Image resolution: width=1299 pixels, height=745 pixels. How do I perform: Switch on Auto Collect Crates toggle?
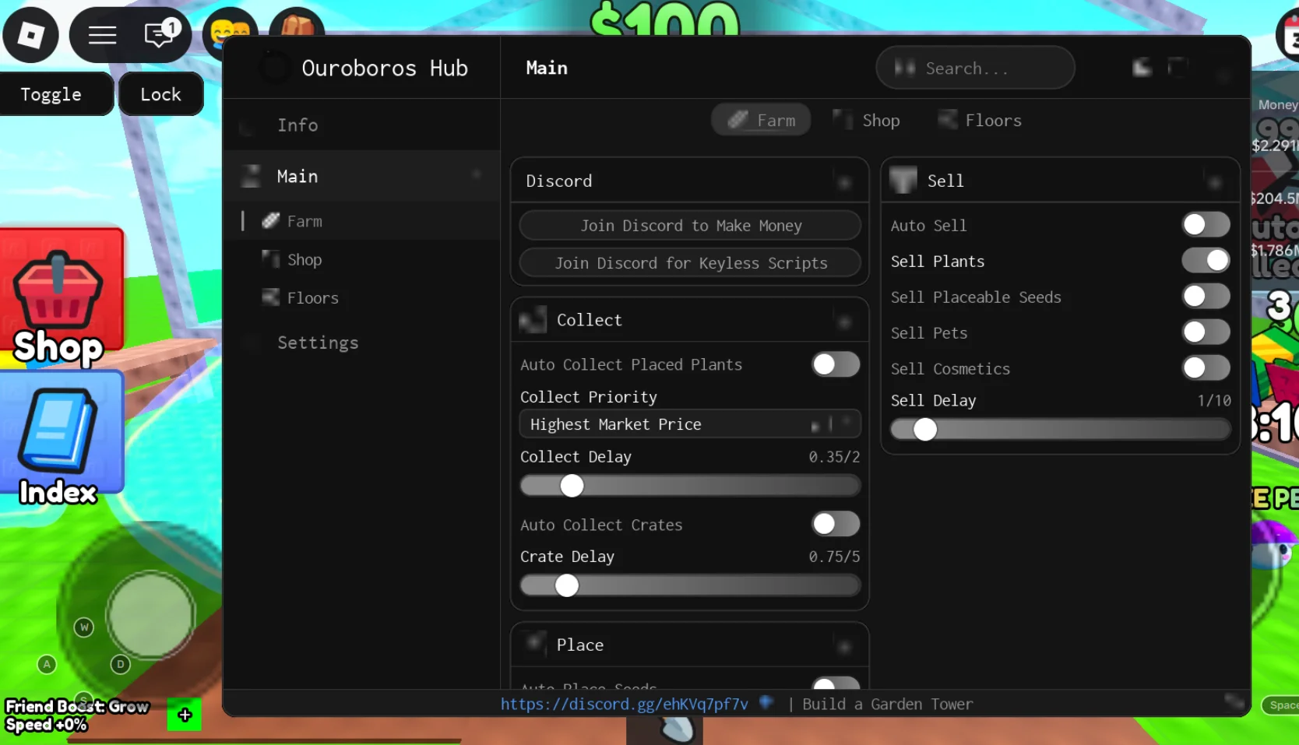836,525
